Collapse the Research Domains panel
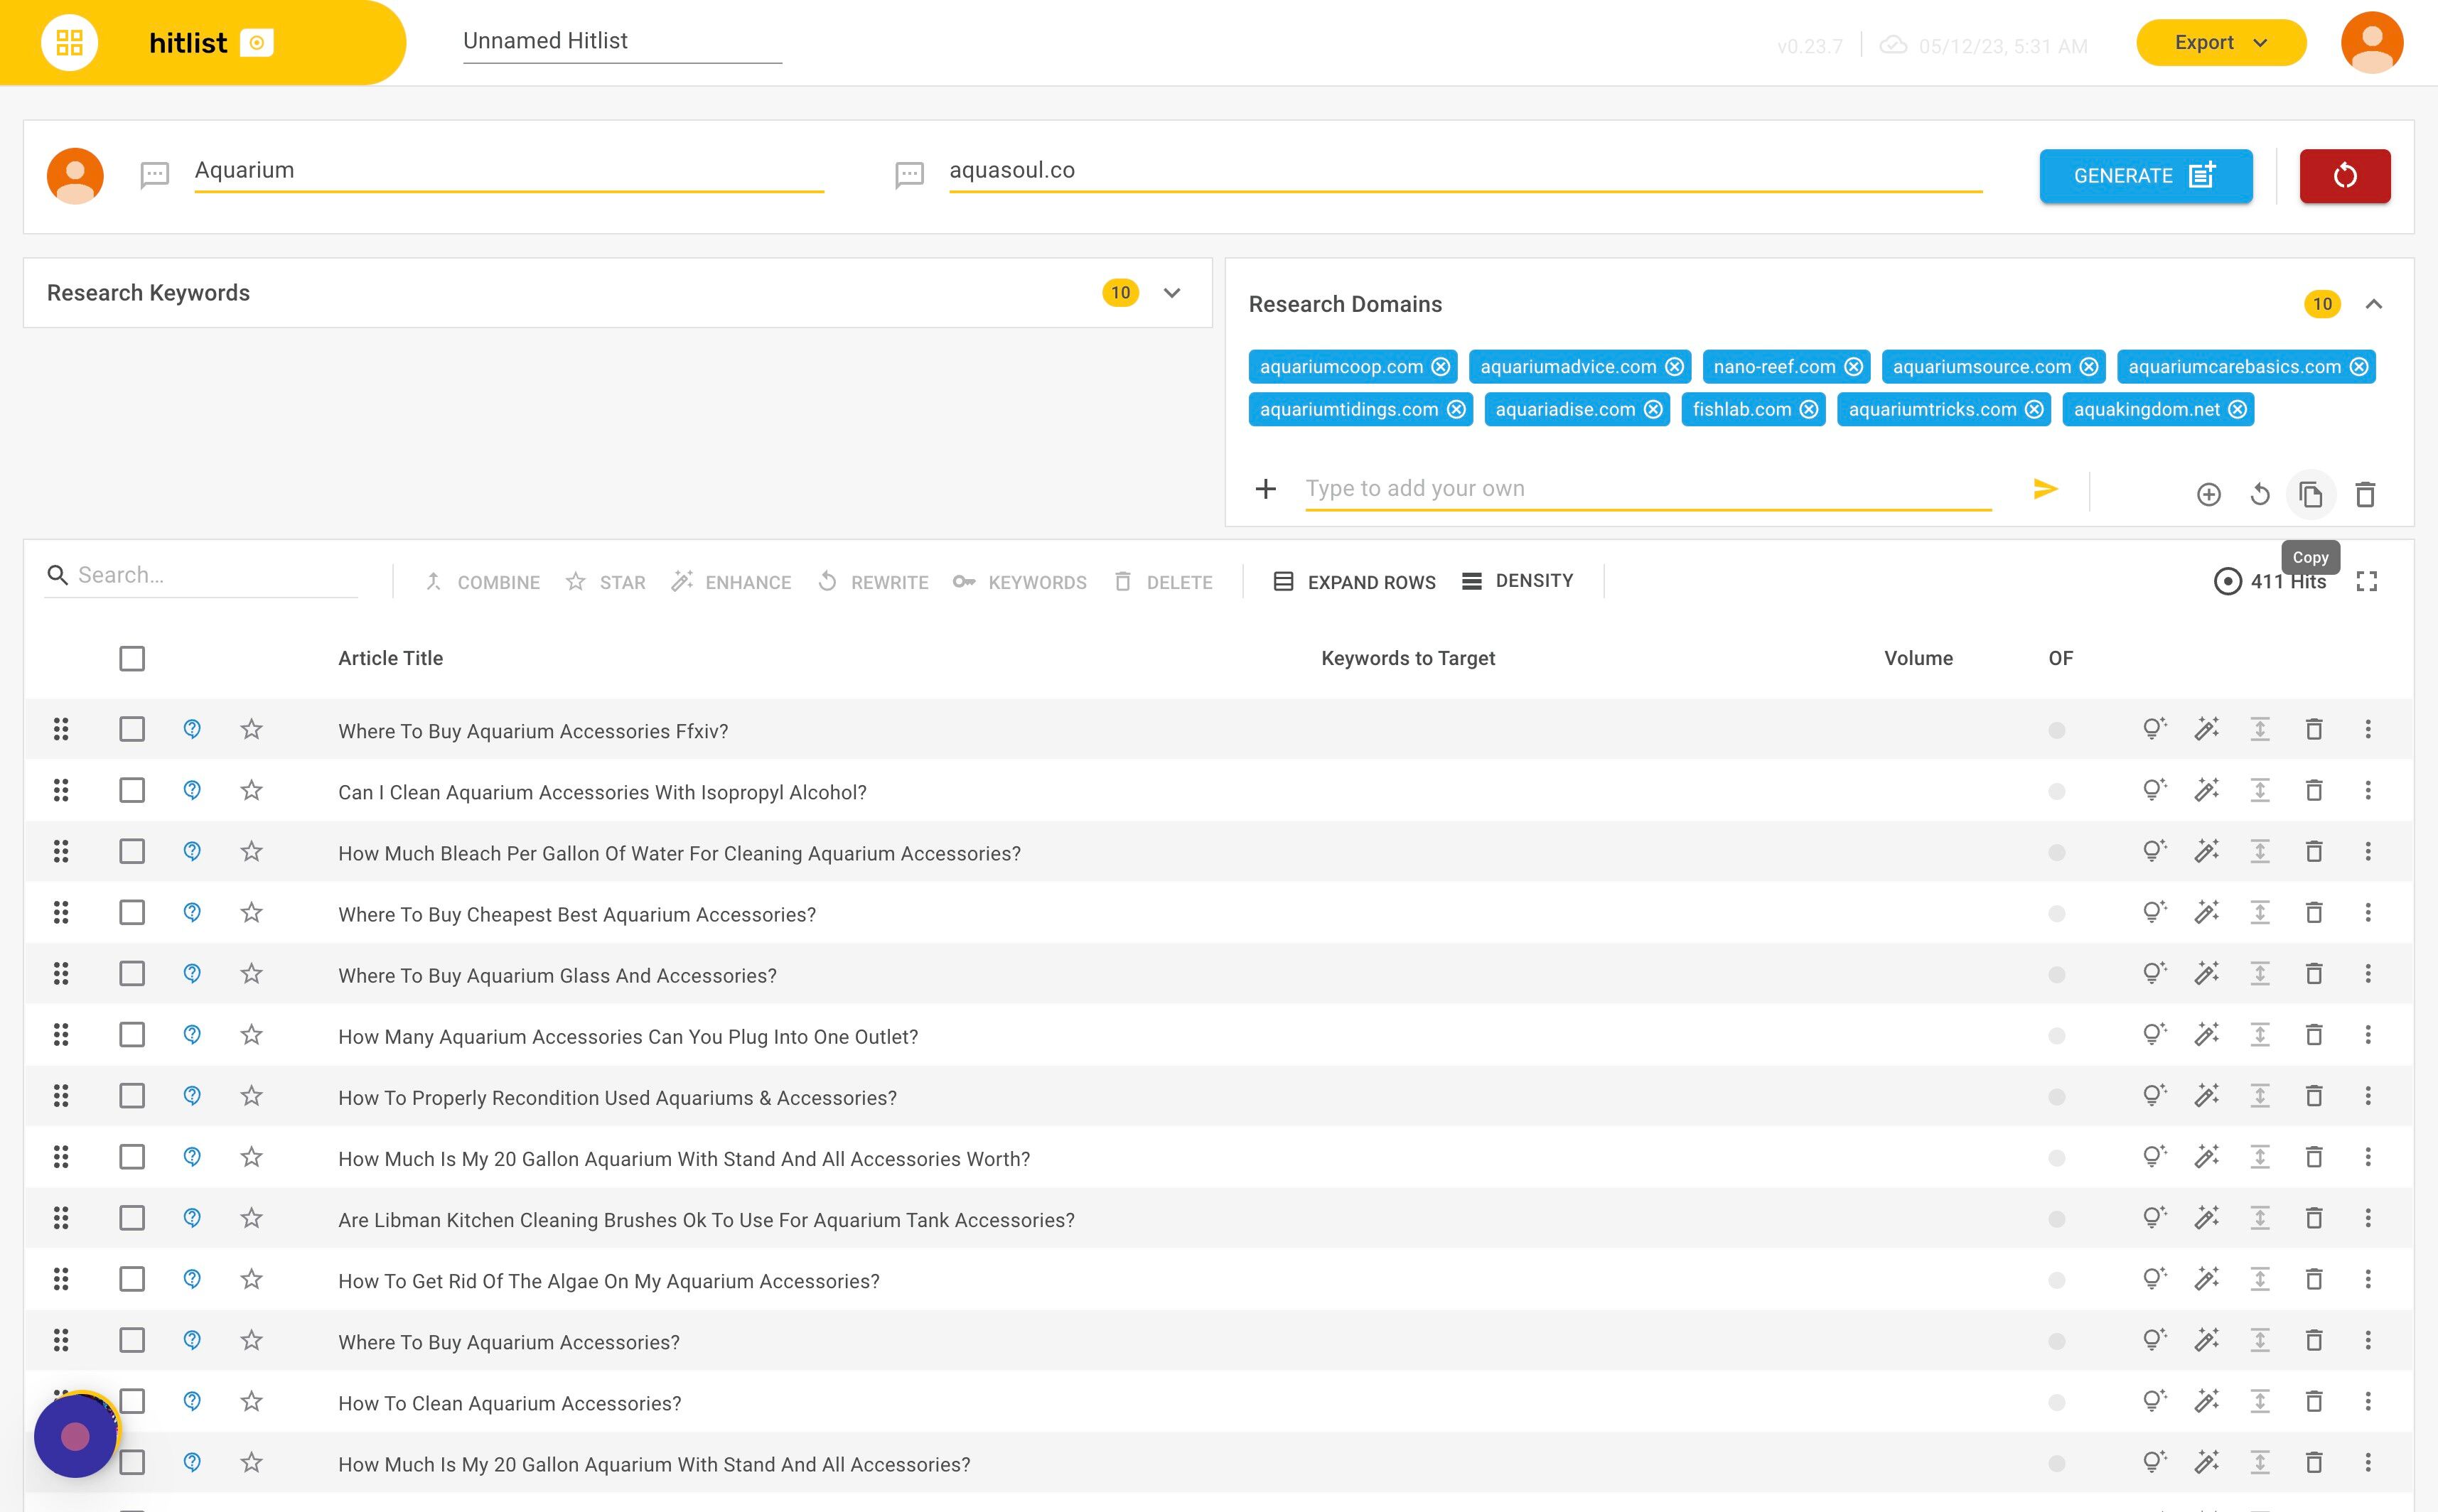This screenshot has width=2438, height=1512. pyautogui.click(x=2373, y=304)
